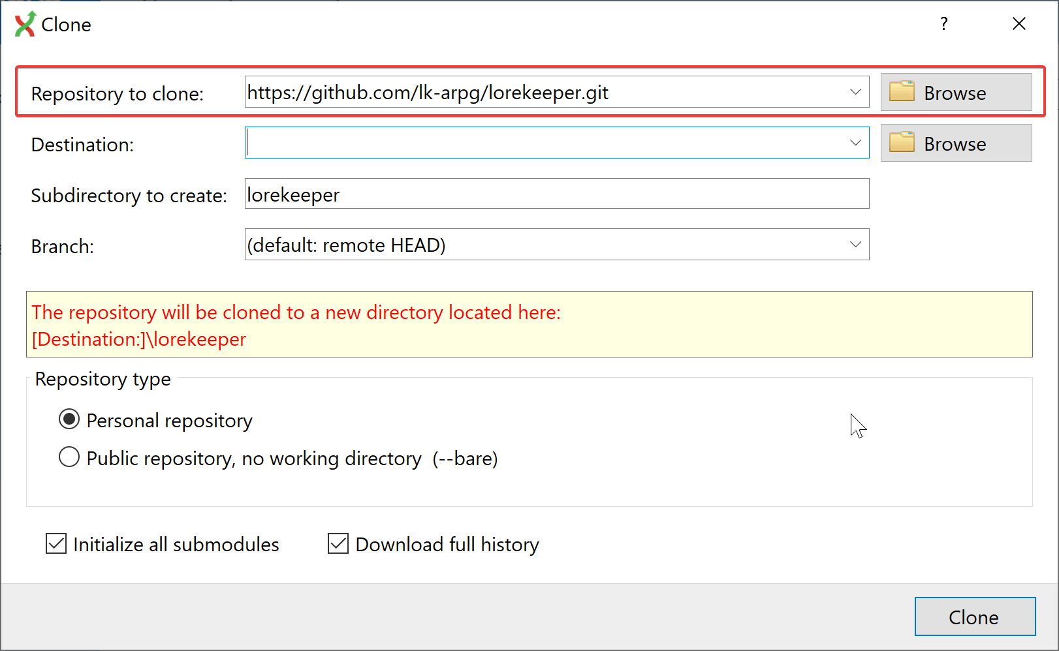Open help with the question mark button
This screenshot has width=1059, height=651.
(943, 24)
